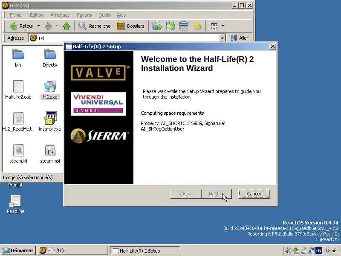
Task: Click Cancel in the Half-Life 2 Setup
Action: 254,194
